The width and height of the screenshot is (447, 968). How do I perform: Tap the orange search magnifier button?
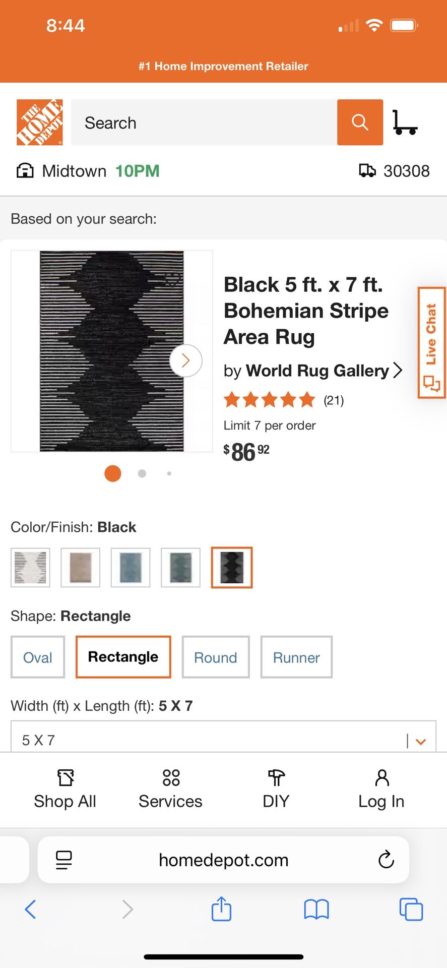click(x=360, y=123)
